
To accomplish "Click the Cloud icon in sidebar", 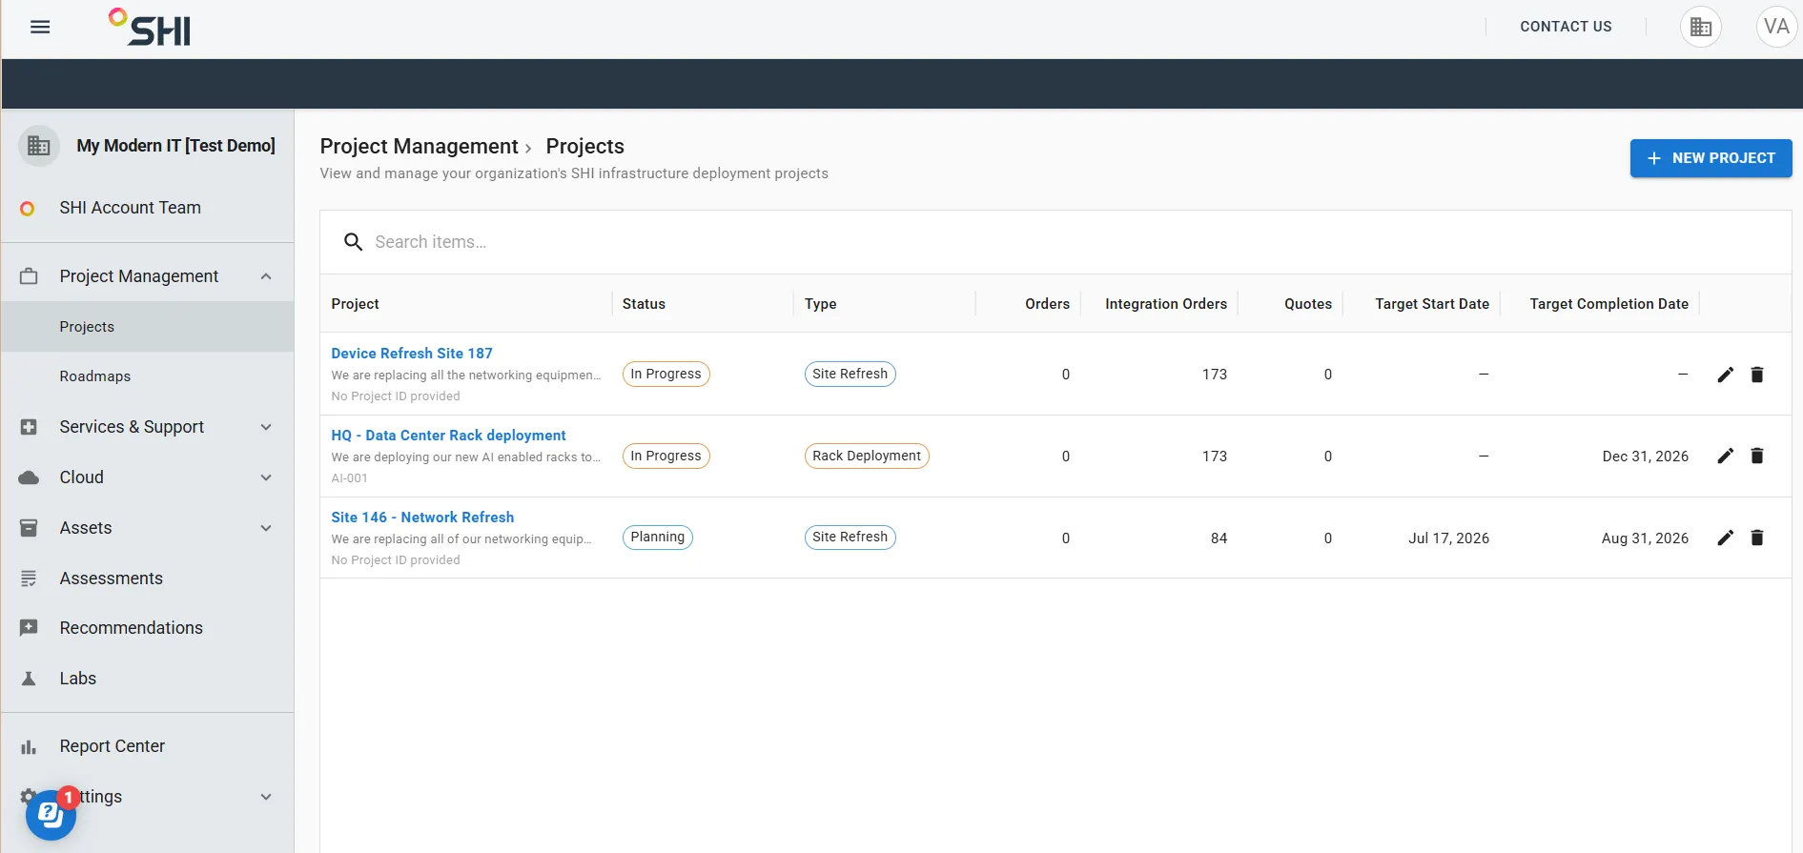I will [x=29, y=477].
